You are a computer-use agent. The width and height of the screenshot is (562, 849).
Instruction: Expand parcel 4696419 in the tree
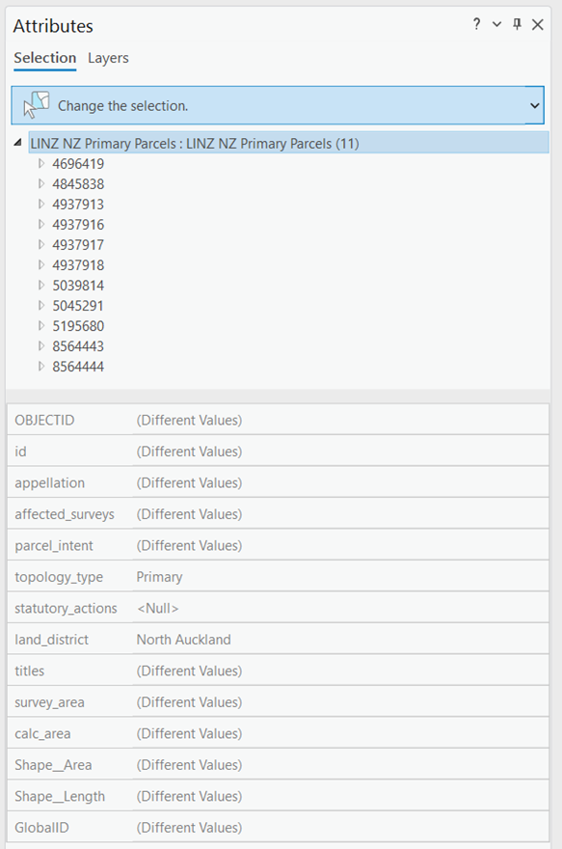pos(40,164)
